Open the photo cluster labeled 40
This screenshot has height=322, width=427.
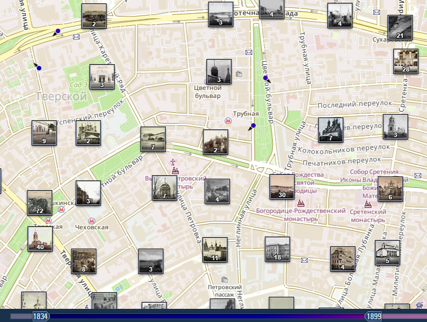[x=40, y=239]
